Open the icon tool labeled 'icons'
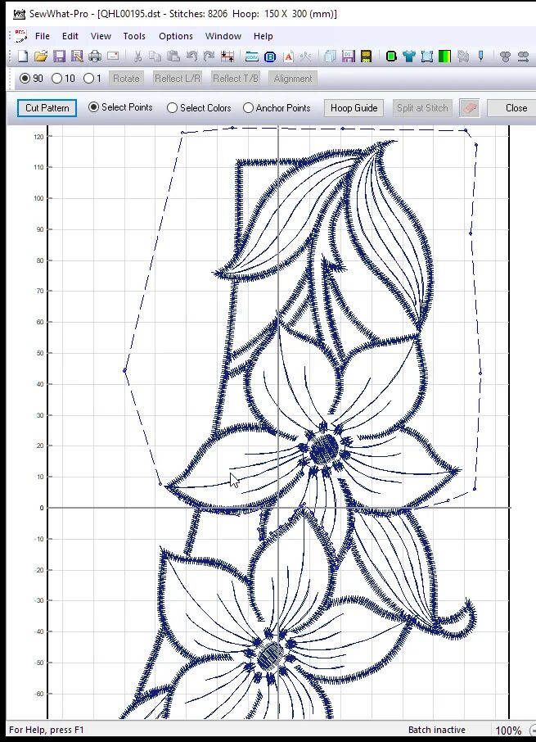Screen dimensions: 536x742 pyautogui.click(x=251, y=57)
